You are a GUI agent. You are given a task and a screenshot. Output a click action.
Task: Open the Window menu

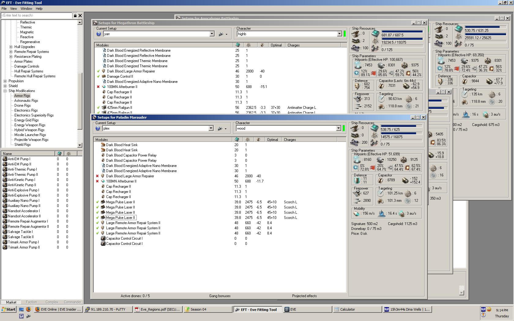pos(26,9)
